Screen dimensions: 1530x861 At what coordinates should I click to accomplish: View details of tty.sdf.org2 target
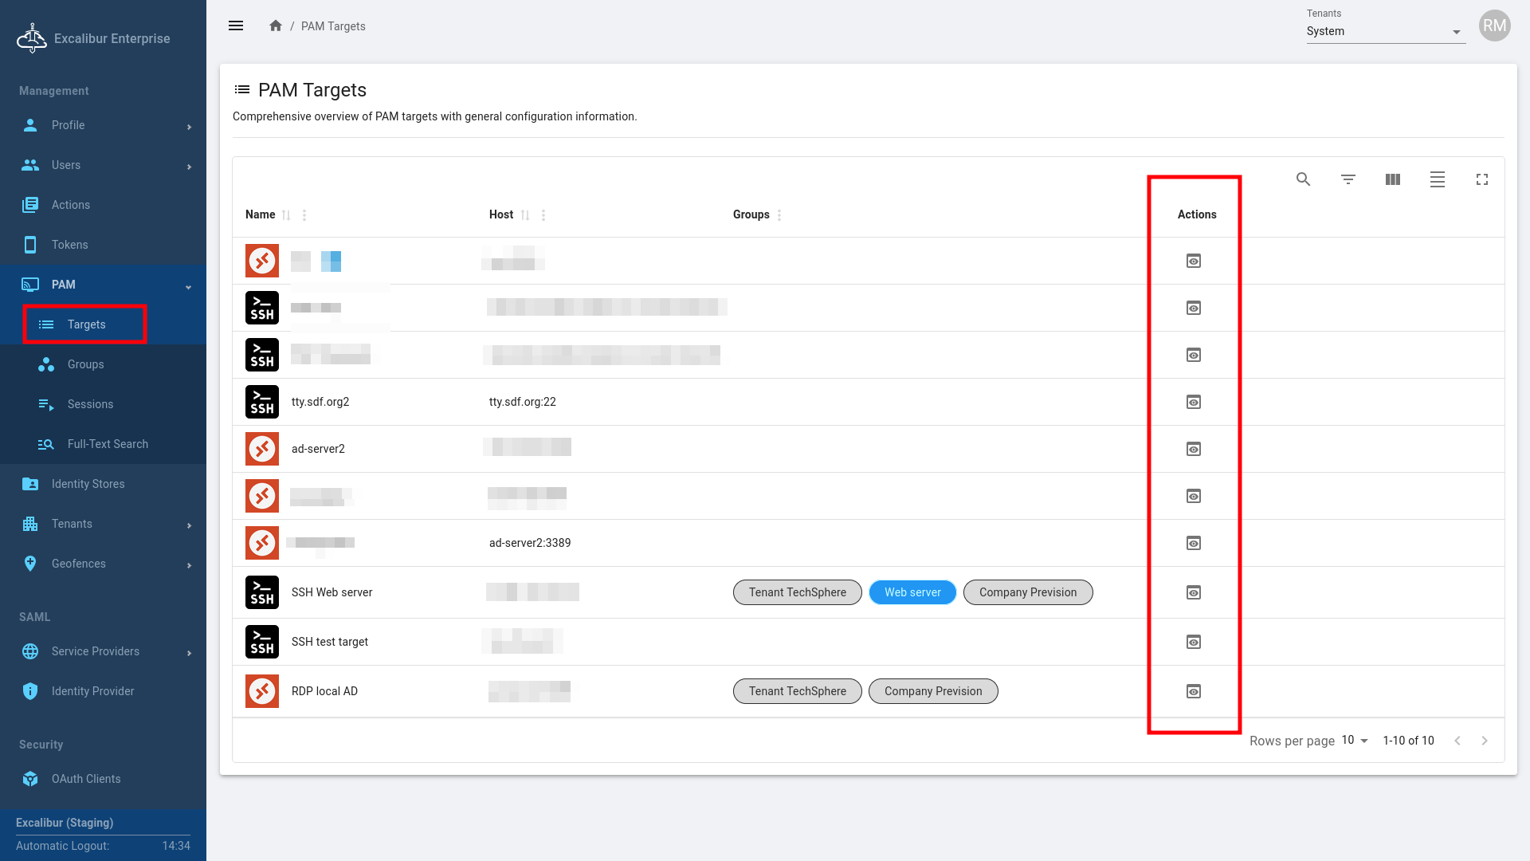coord(1193,402)
